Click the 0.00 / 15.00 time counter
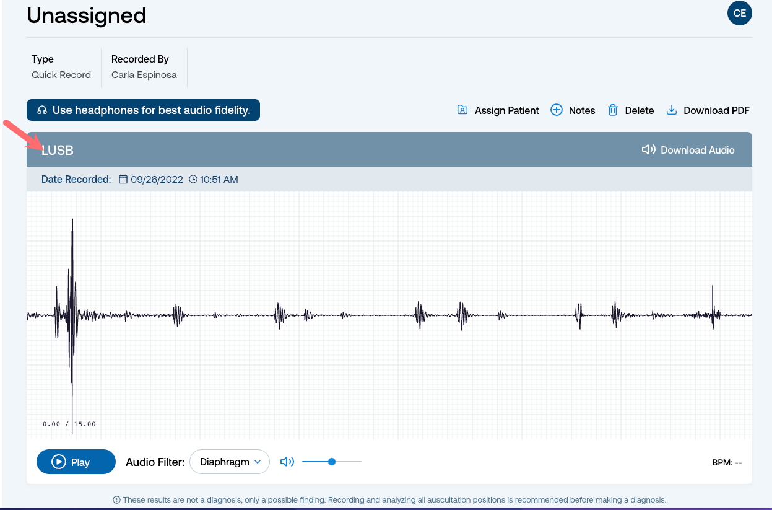This screenshot has width=772, height=510. pos(69,424)
